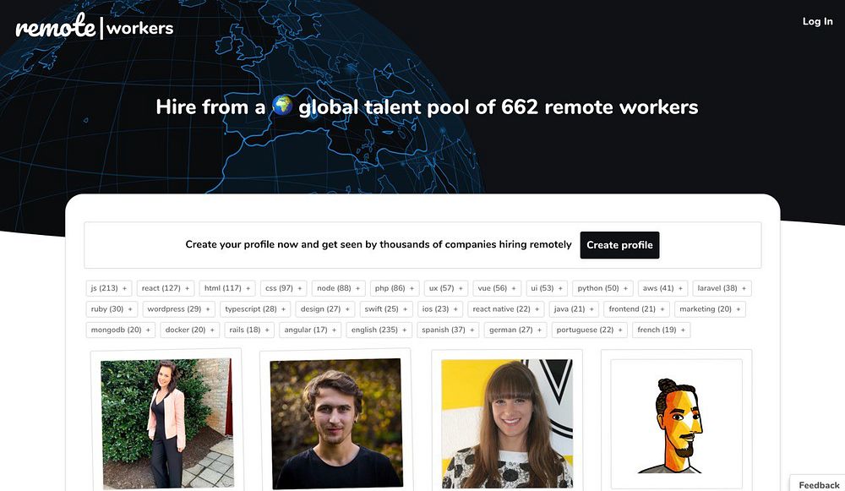Viewport: 845px width, 491px height.
Task: Open the remote workers logo link
Action: pos(95,26)
